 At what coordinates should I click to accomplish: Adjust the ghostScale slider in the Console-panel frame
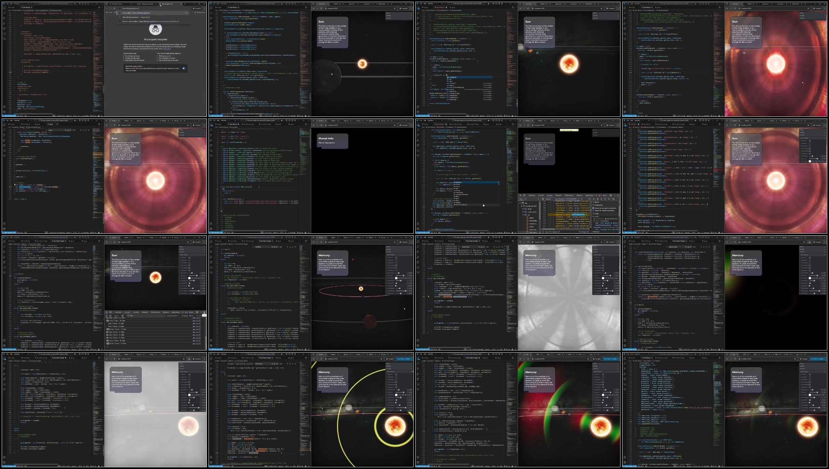point(192,273)
